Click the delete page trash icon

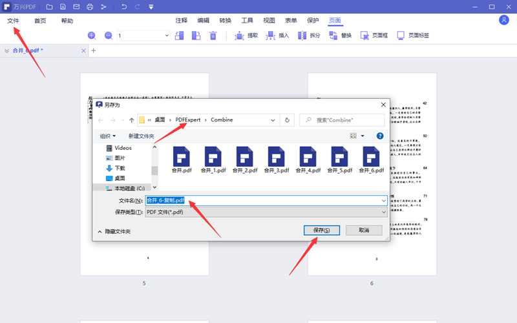(213, 36)
